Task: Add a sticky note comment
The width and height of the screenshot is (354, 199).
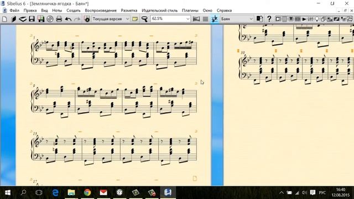Action: pyautogui.click(x=135, y=19)
